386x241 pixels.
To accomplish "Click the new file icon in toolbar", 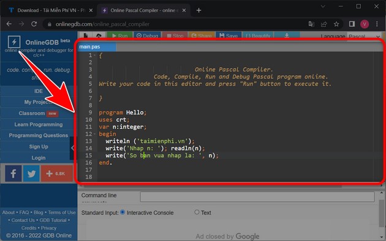I will coord(86,35).
